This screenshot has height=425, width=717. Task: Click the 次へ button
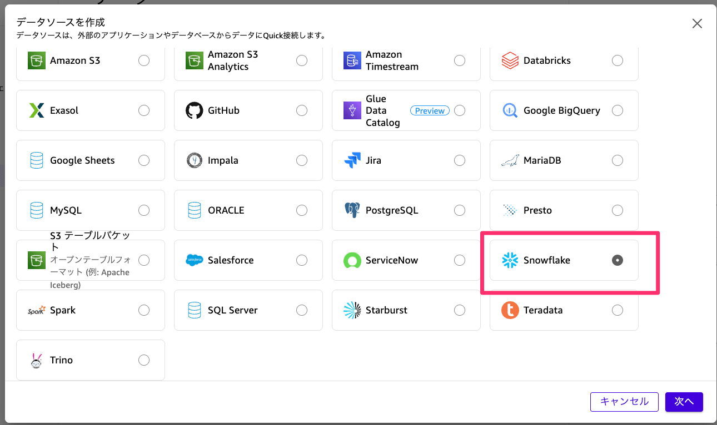pyautogui.click(x=684, y=402)
